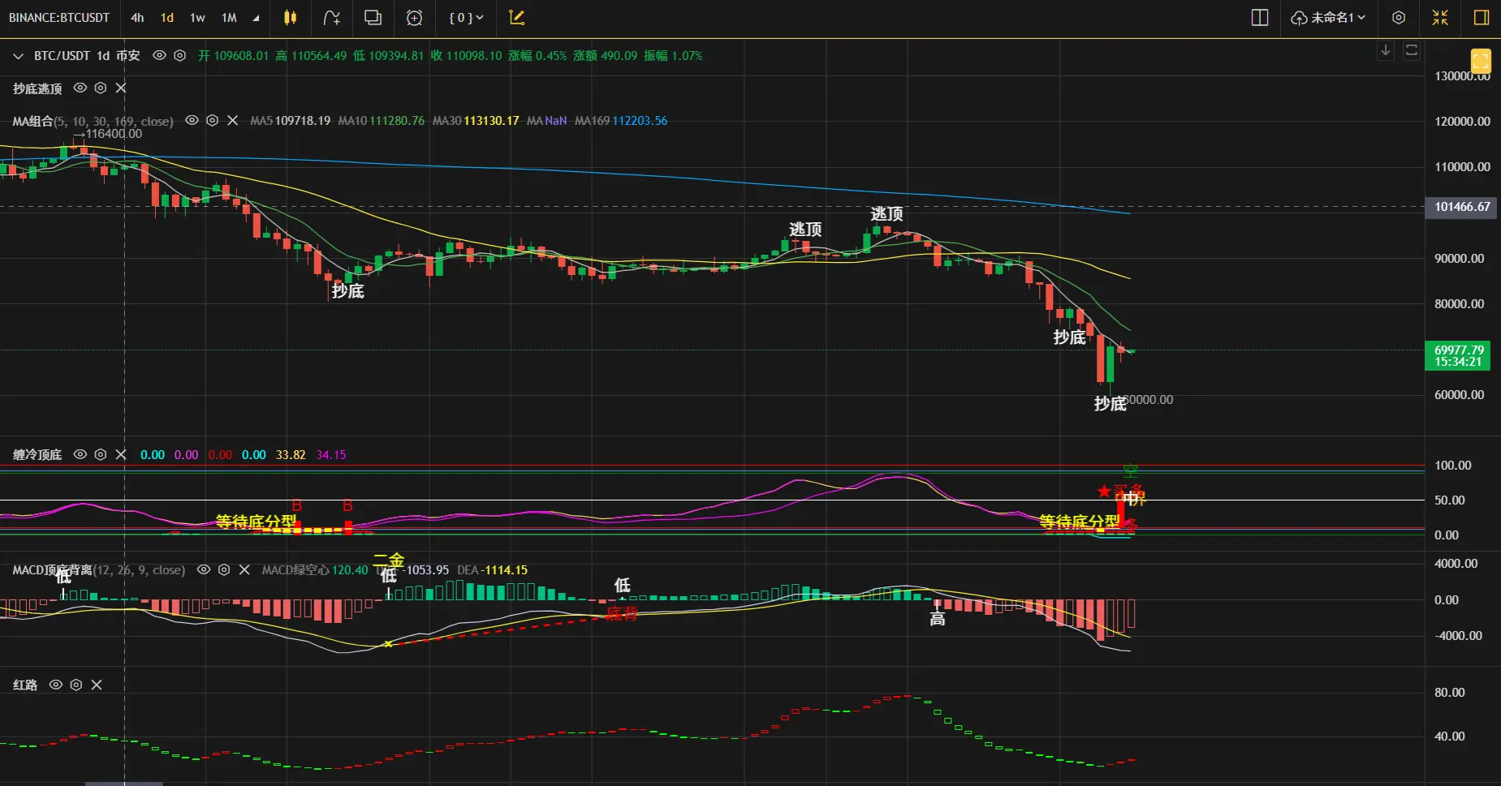Select the 1d timeframe

click(167, 18)
